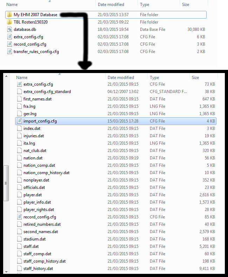The width and height of the screenshot is (228, 277).
Task: Select the extra_config.cfg_standard file icon
Action: coord(19,92)
